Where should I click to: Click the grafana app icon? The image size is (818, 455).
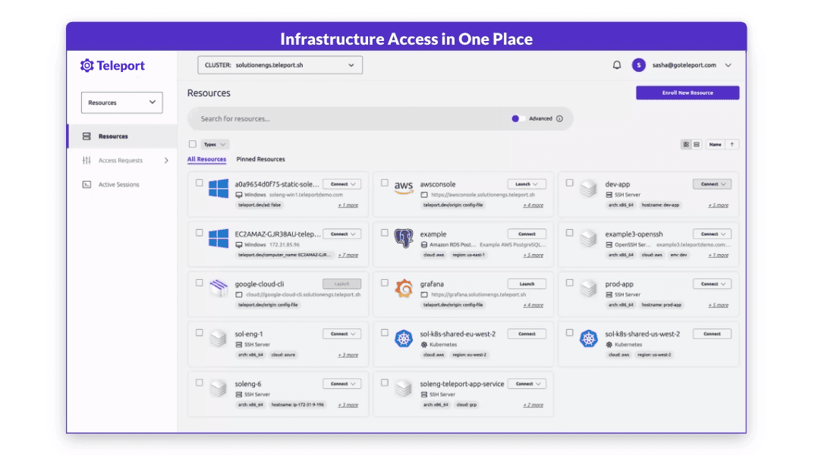[x=403, y=289]
